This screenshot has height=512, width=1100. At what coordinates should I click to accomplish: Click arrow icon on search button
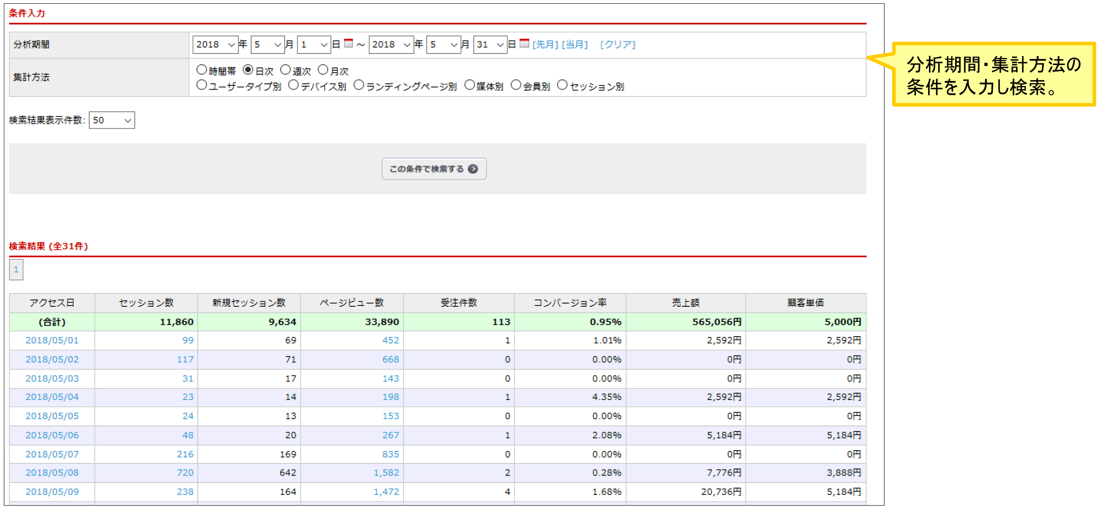[473, 169]
